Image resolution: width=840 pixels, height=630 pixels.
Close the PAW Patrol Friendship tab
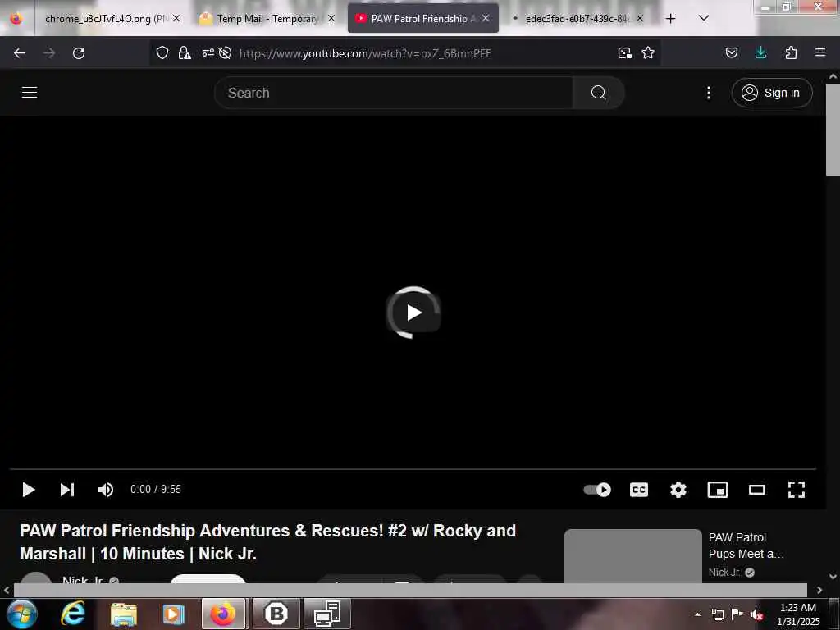486,19
